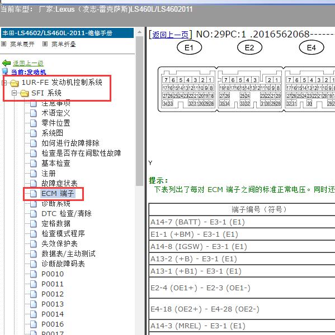
Task: Click the page icon beside 定格数据
Action: click(x=33, y=224)
